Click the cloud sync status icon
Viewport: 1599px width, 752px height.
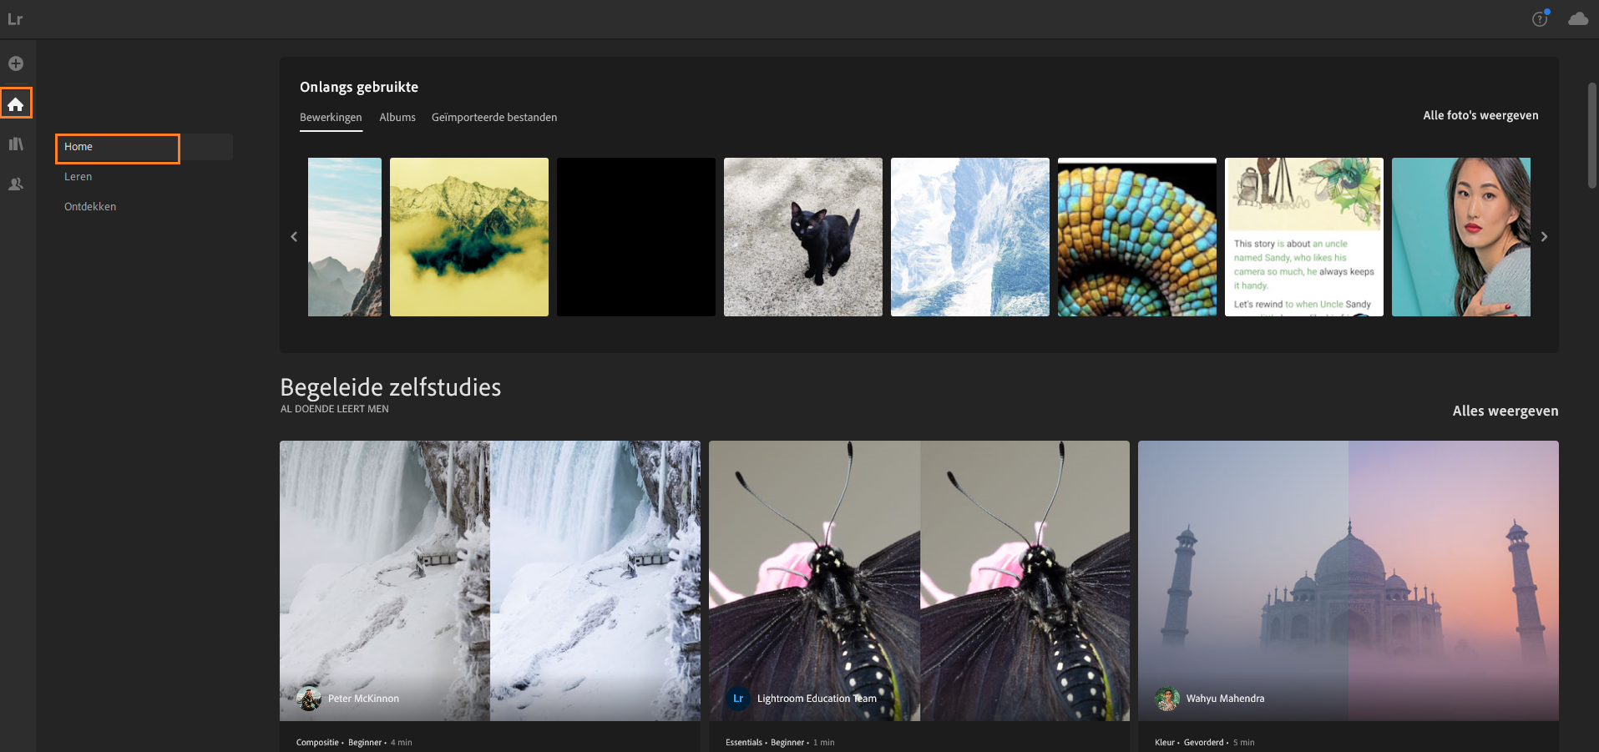click(x=1577, y=18)
